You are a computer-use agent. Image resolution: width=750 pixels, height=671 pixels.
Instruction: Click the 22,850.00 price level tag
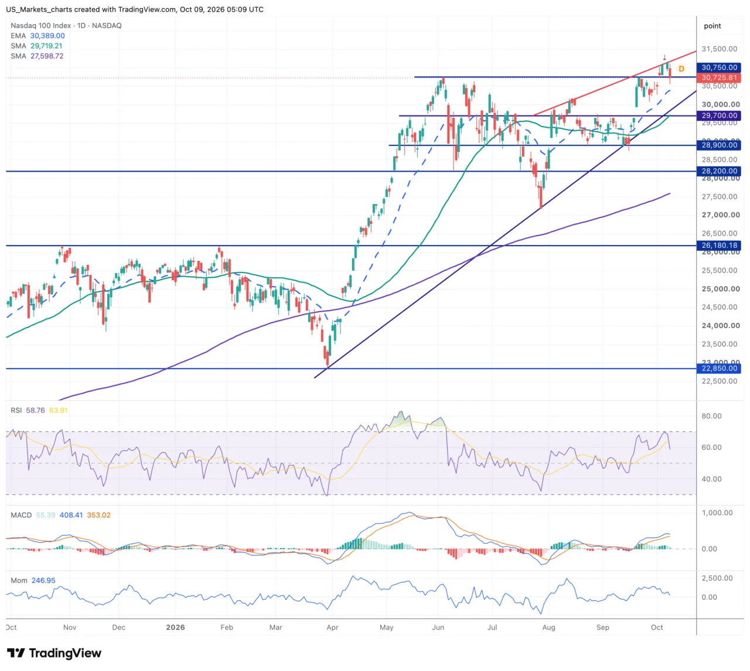pos(719,369)
